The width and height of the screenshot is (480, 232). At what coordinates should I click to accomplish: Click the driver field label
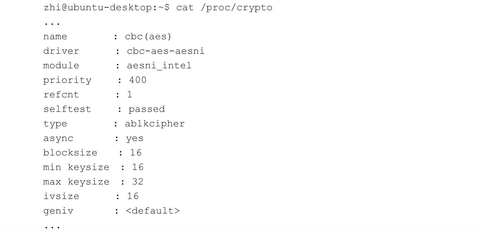pyautogui.click(x=61, y=51)
